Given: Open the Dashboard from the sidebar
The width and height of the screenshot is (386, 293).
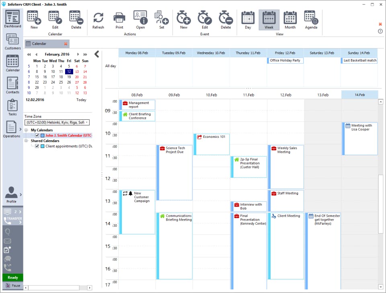Looking at the screenshot, I should click(12, 19).
